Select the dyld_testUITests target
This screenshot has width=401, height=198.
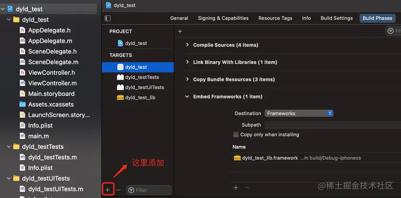pos(137,87)
